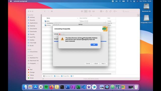Open App Store from the Dock
161x91 pixels.
click(35, 87)
